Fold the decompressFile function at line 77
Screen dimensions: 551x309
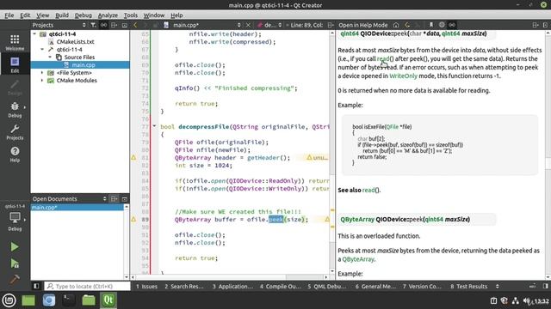coord(154,126)
